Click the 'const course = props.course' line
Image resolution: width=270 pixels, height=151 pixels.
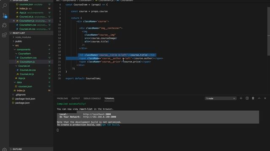coord(89,11)
